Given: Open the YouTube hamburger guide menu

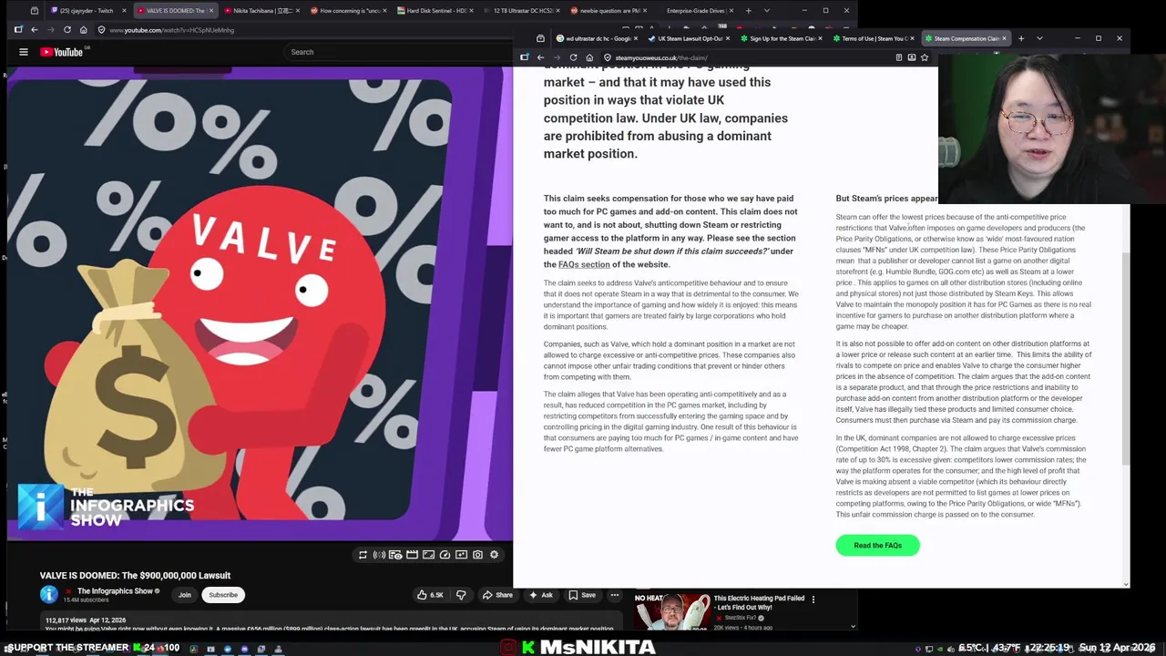Looking at the screenshot, I should pos(24,52).
